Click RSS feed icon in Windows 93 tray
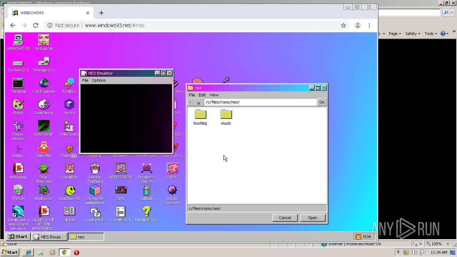Screen dimensions: 457x257 click(358, 237)
